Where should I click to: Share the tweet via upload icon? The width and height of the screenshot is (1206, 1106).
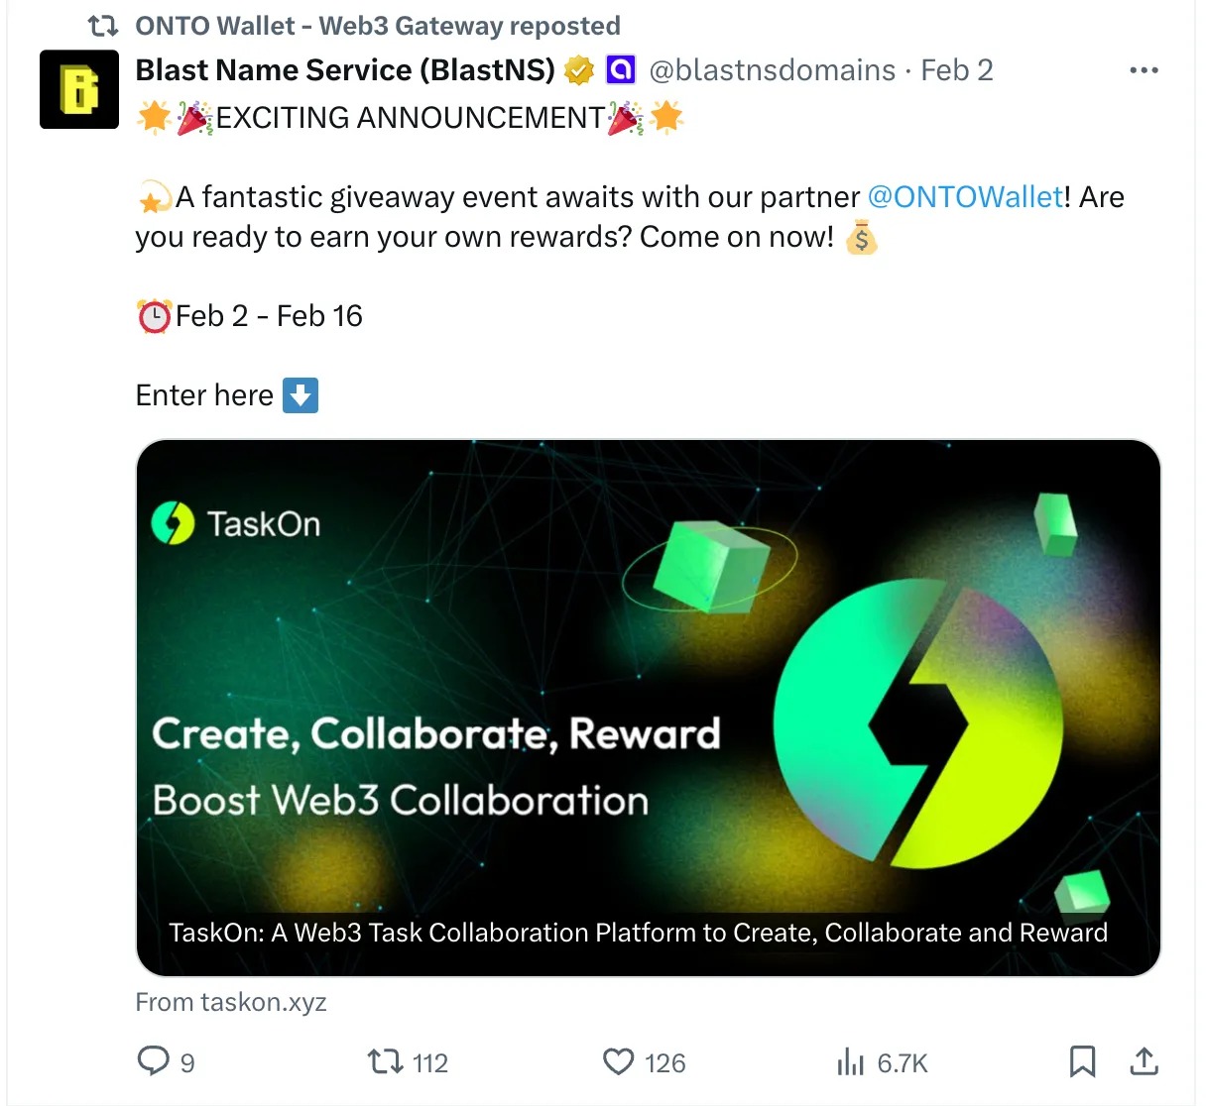pyautogui.click(x=1144, y=1061)
